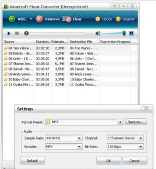Click music note icon of 09 Andy Lewis
This screenshot has width=156, height=169.
[x=6, y=74]
